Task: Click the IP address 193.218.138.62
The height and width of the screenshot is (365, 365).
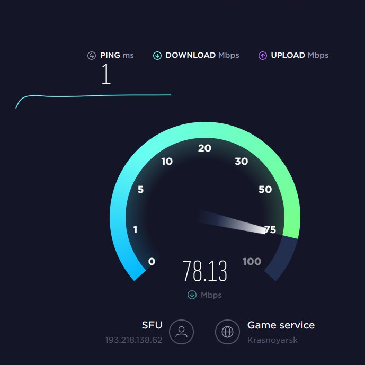Action: coord(134,340)
